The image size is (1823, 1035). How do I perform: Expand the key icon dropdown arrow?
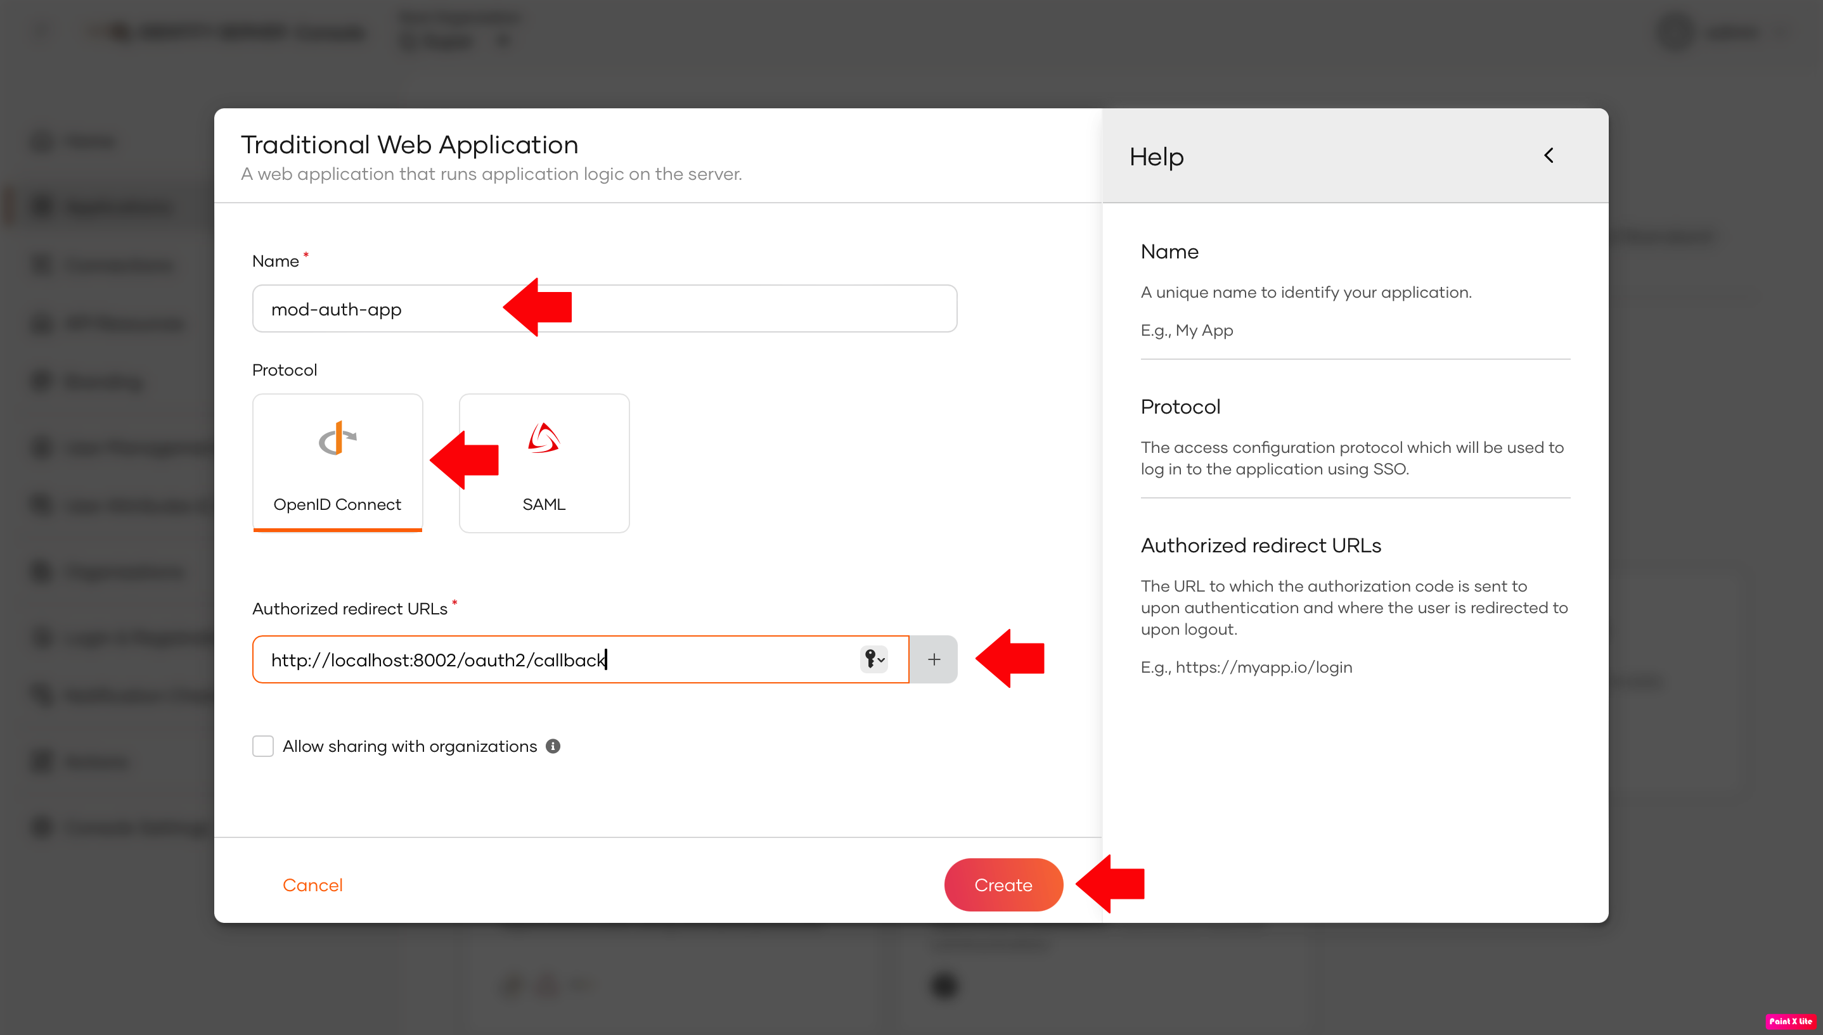881,661
